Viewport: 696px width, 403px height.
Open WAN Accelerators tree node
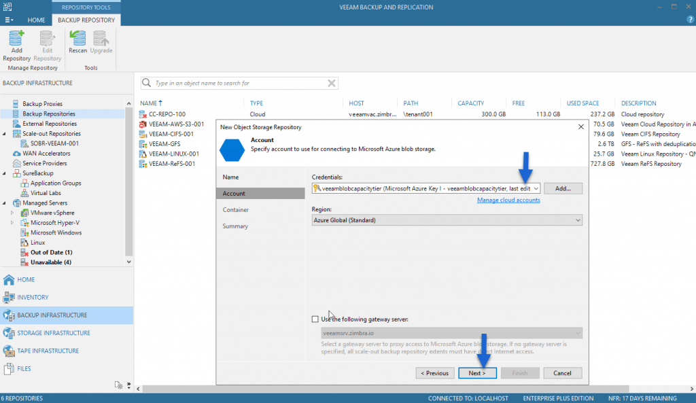coord(46,153)
